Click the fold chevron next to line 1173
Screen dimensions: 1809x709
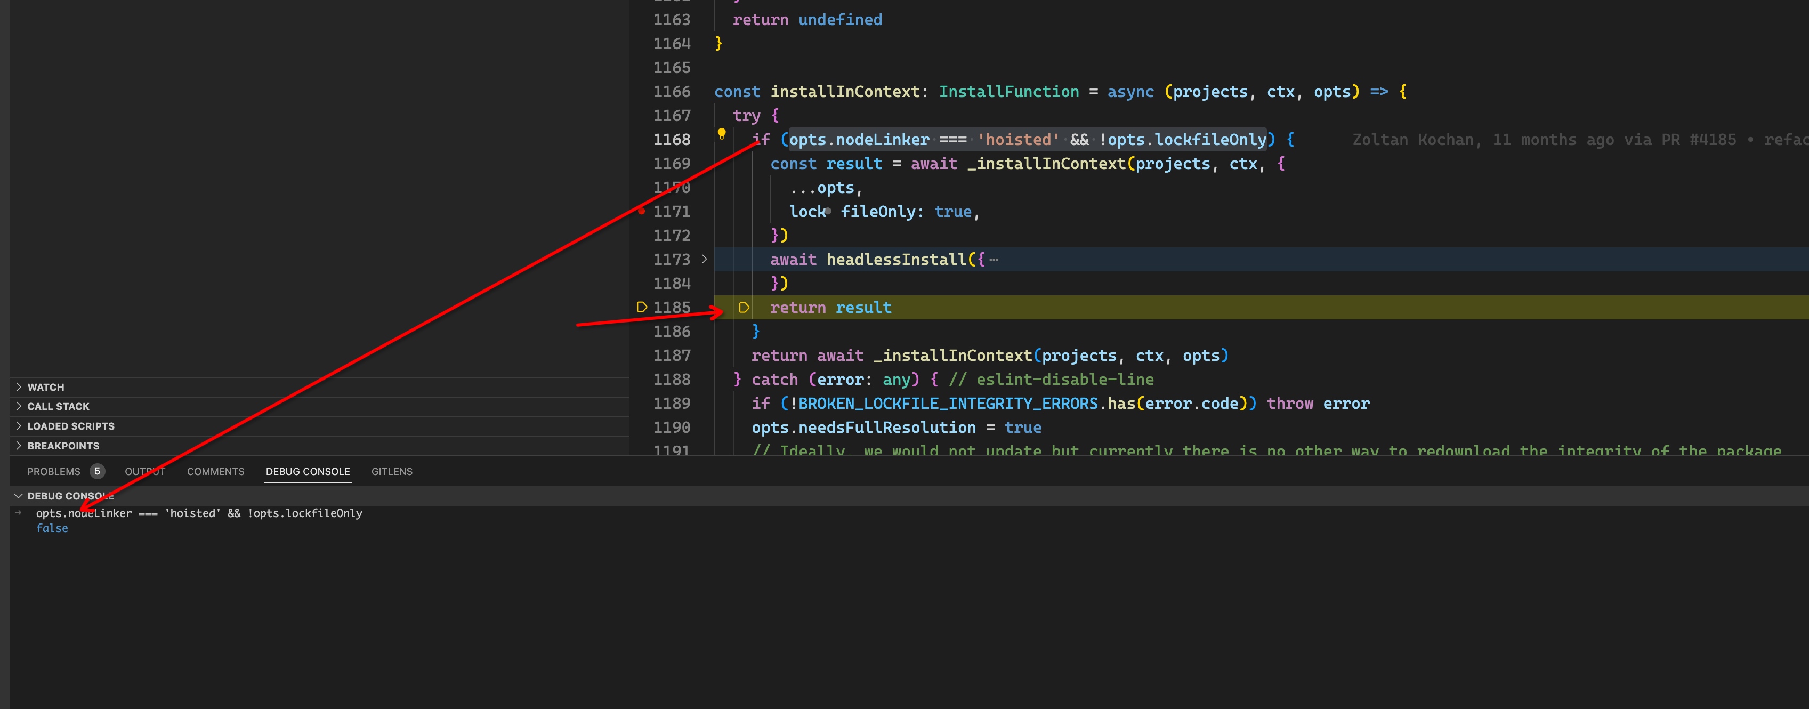pos(704,259)
